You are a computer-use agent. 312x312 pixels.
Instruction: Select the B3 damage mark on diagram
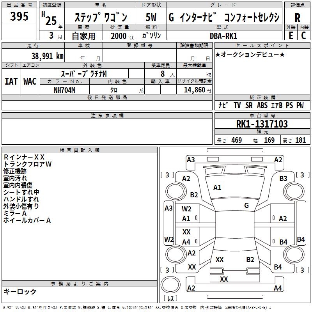[283, 179]
